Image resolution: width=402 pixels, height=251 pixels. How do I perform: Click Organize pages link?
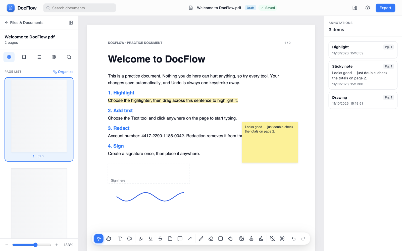click(63, 72)
